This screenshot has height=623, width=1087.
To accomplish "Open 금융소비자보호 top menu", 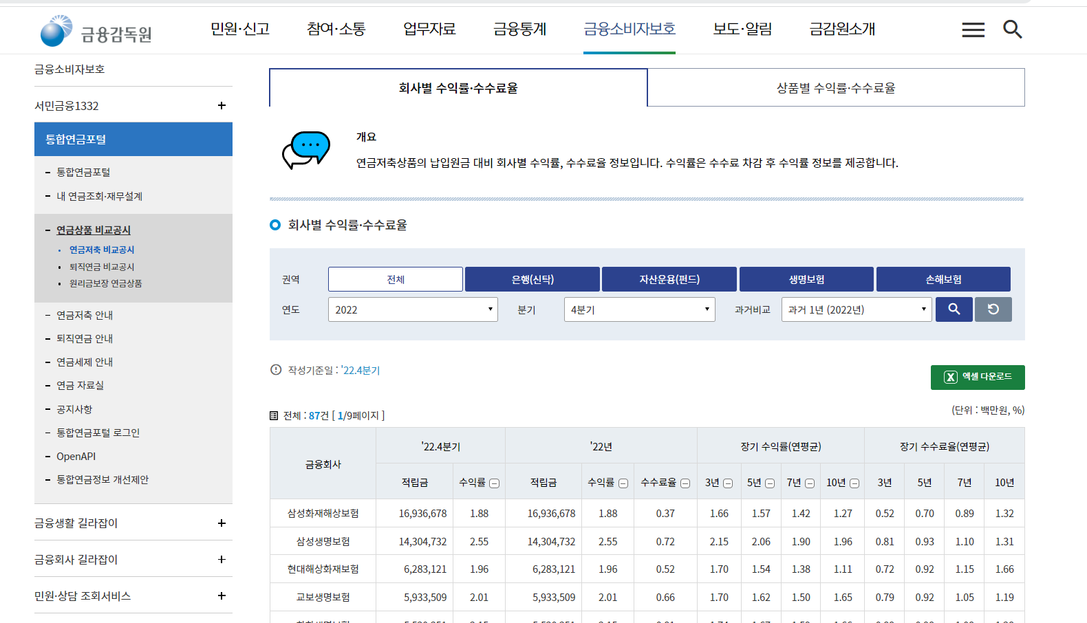I will [629, 29].
